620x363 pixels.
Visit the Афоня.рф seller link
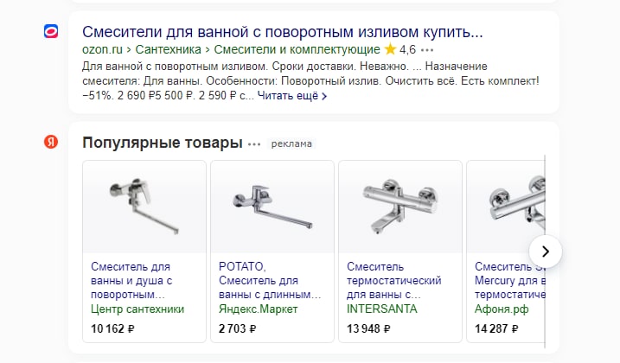(502, 309)
